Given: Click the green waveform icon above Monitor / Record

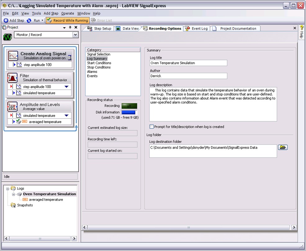Looking at the screenshot, I should (7, 37).
